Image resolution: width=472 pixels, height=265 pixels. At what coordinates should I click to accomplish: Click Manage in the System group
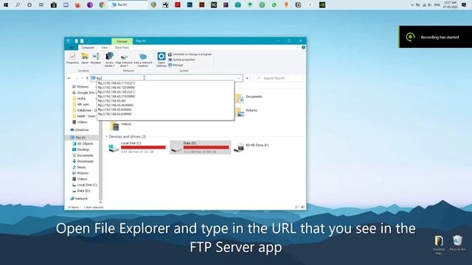click(x=176, y=65)
